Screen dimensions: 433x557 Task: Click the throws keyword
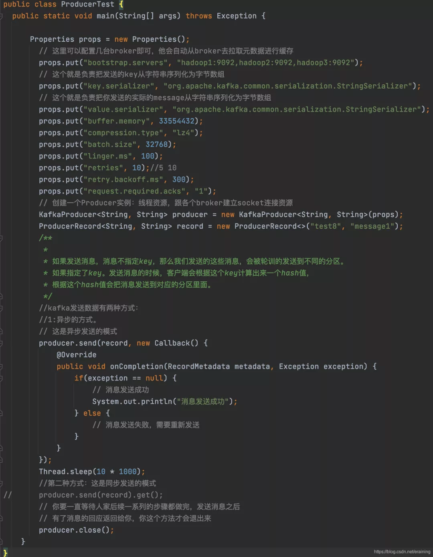click(x=199, y=16)
